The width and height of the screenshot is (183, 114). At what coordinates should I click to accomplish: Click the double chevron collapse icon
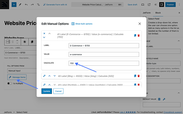pyautogui.click(x=156, y=5)
